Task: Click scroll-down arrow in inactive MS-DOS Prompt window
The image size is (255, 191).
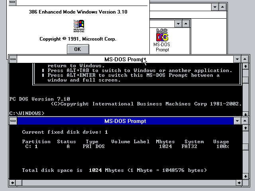Action: click(245, 114)
